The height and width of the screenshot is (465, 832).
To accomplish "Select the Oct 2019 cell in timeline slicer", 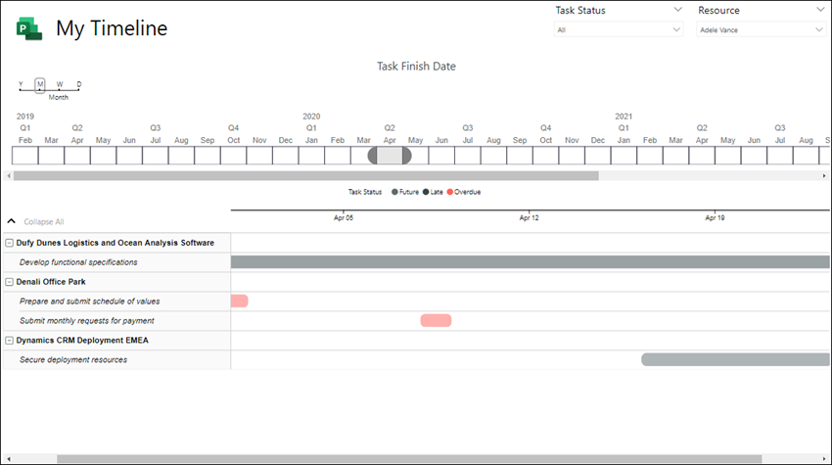I will [234, 156].
